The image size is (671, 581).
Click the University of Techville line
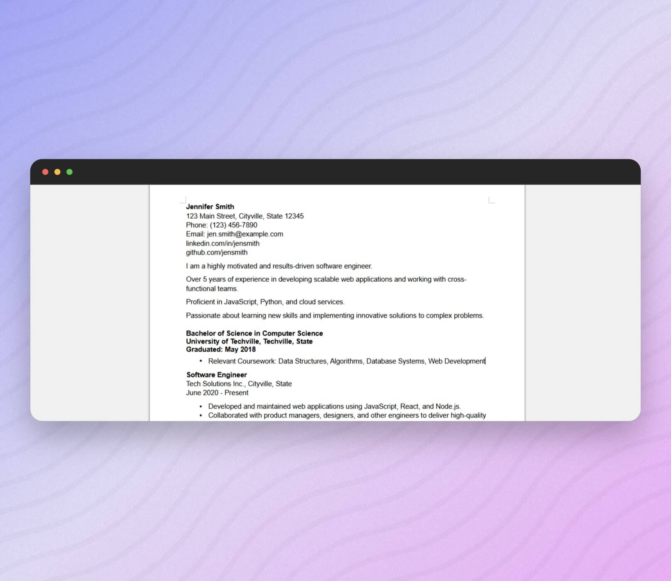(x=249, y=341)
